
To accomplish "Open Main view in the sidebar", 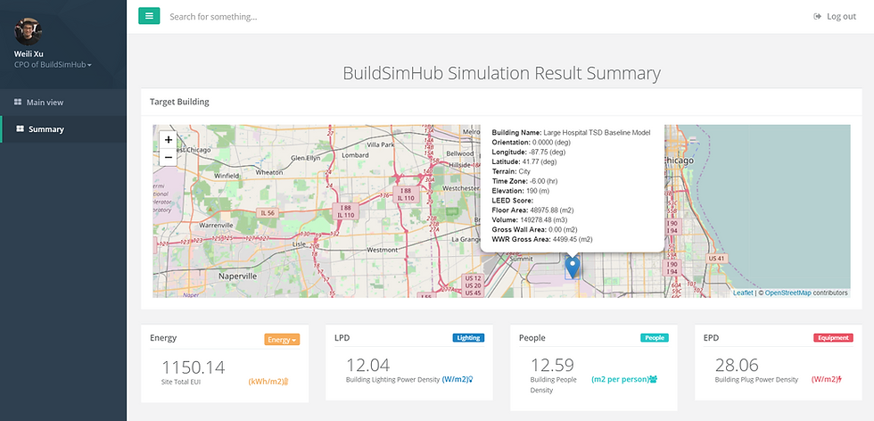I will [45, 102].
